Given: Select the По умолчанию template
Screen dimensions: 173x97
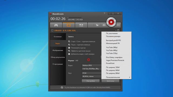Looking at the screenshot, I should point(117,33).
